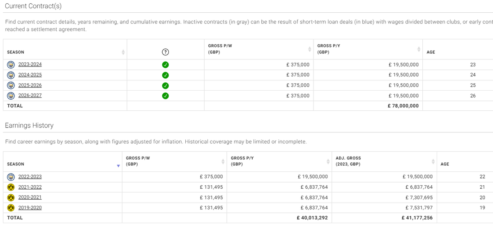Click SEASON header in earnings history table
493x228 pixels.
tap(16, 164)
